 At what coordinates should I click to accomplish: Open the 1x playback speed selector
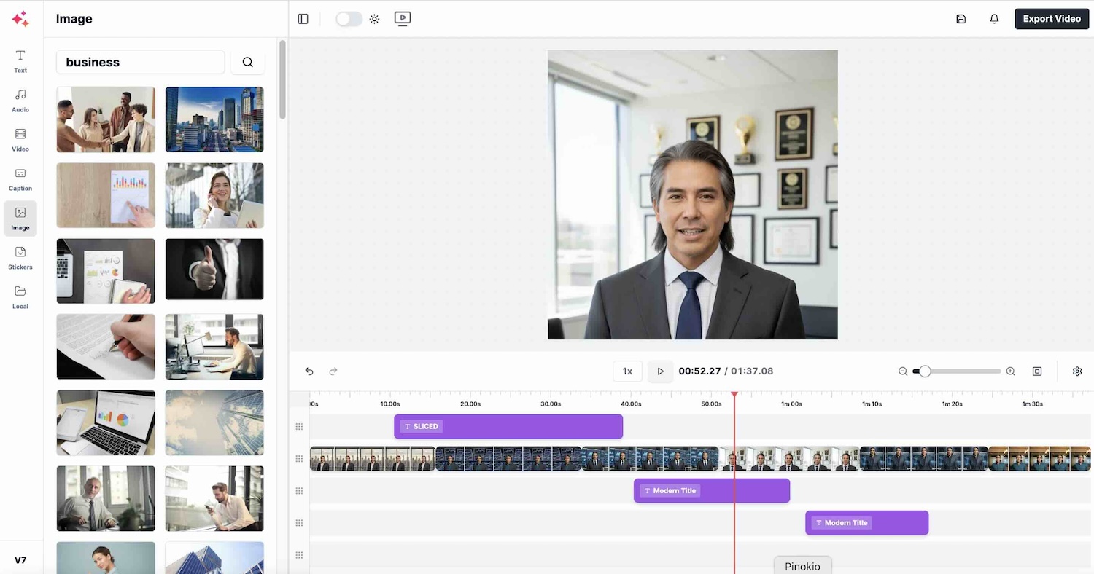(627, 371)
